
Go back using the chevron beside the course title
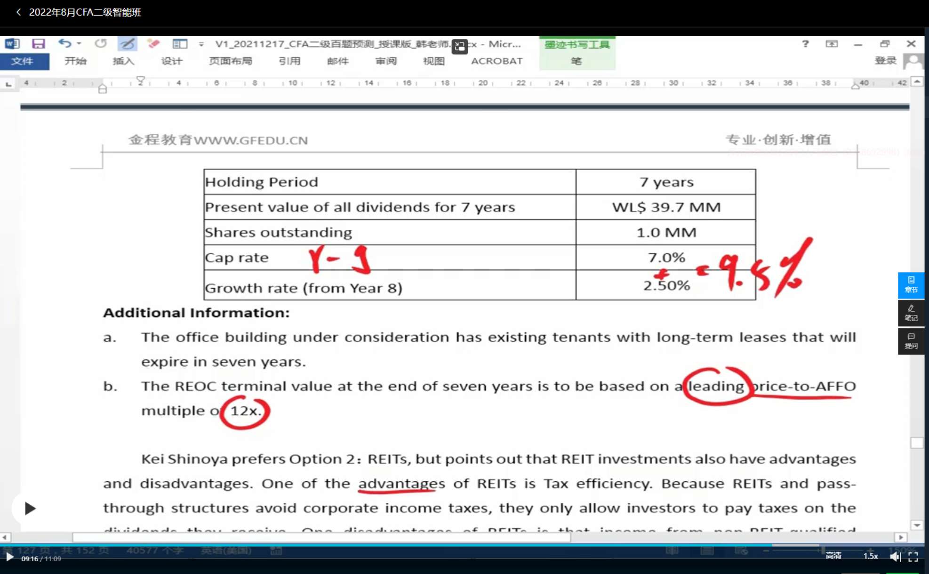[18, 12]
